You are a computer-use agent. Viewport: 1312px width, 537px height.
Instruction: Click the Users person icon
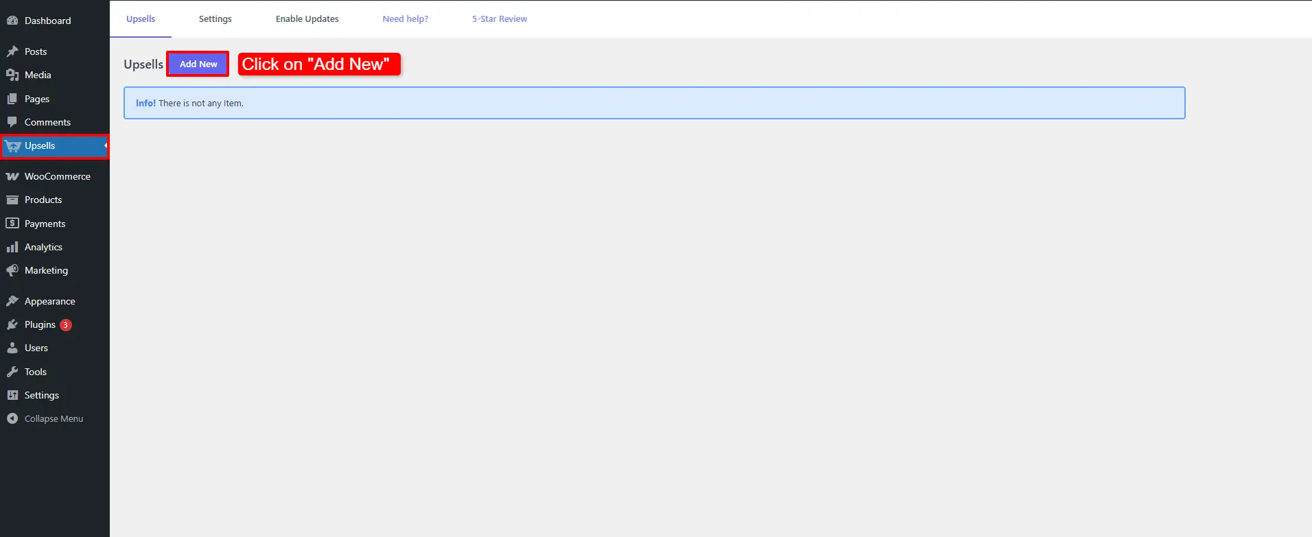tap(12, 348)
